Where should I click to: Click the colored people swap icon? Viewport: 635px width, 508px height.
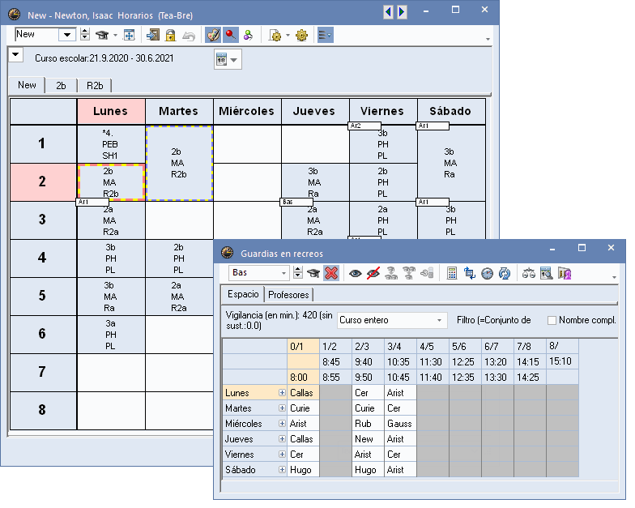(248, 36)
